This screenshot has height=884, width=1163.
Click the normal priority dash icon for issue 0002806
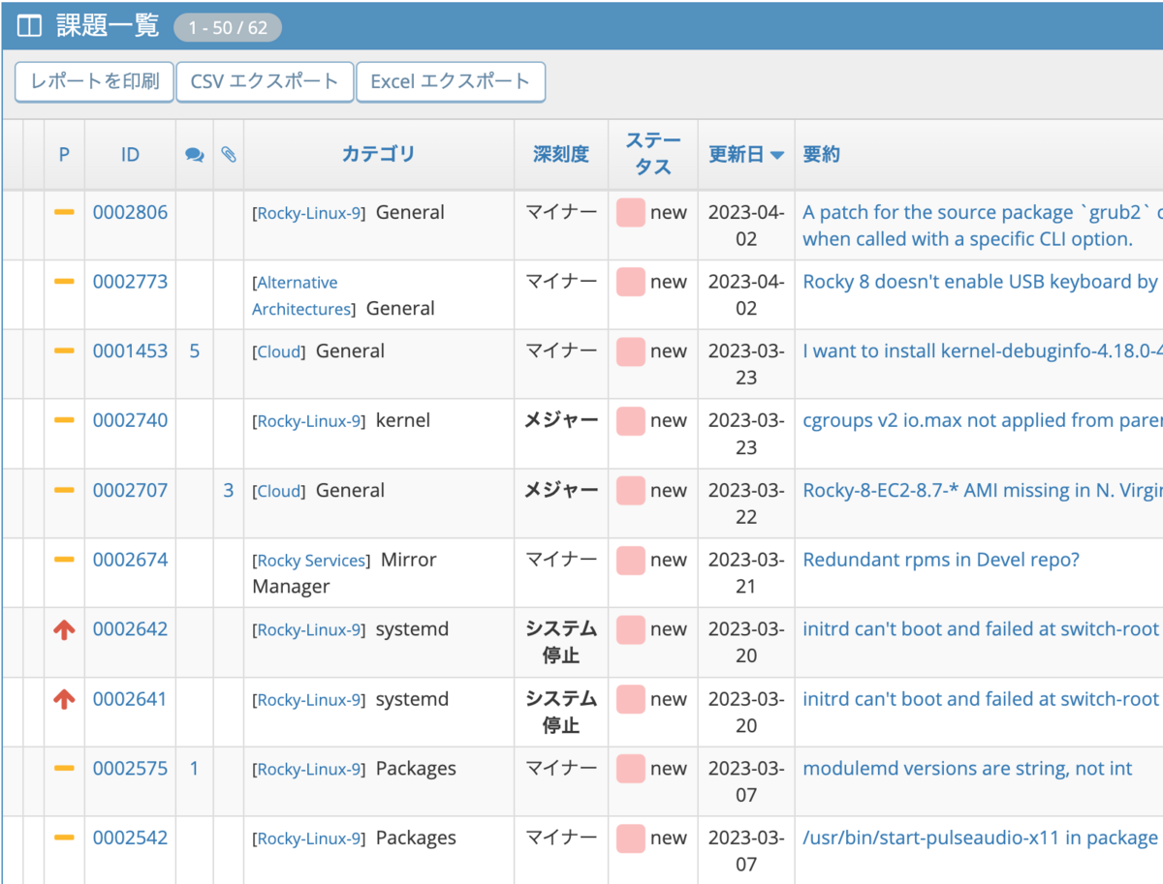coord(64,212)
